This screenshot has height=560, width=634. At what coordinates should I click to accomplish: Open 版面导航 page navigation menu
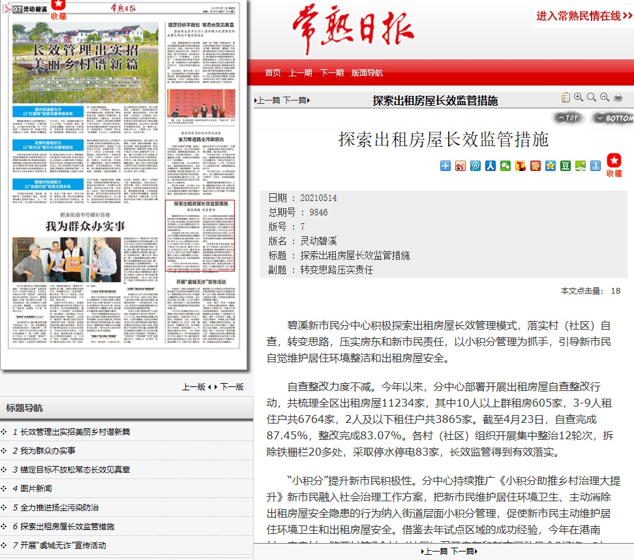click(x=367, y=73)
